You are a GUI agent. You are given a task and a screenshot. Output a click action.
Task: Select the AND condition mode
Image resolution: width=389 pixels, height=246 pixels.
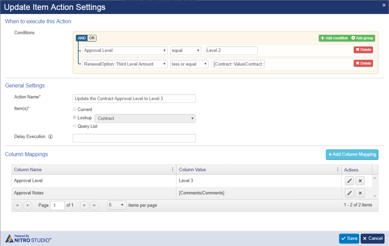[81, 38]
